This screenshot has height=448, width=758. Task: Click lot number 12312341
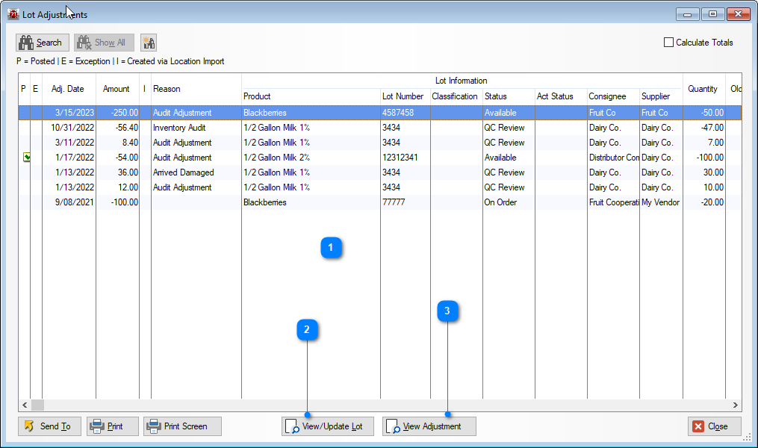tap(405, 157)
